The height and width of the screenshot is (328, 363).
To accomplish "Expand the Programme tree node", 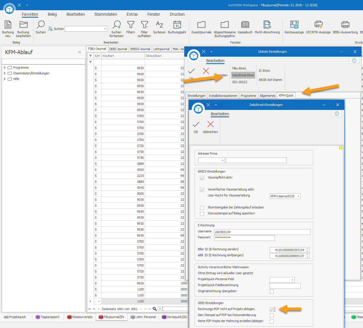I will pos(5,67).
